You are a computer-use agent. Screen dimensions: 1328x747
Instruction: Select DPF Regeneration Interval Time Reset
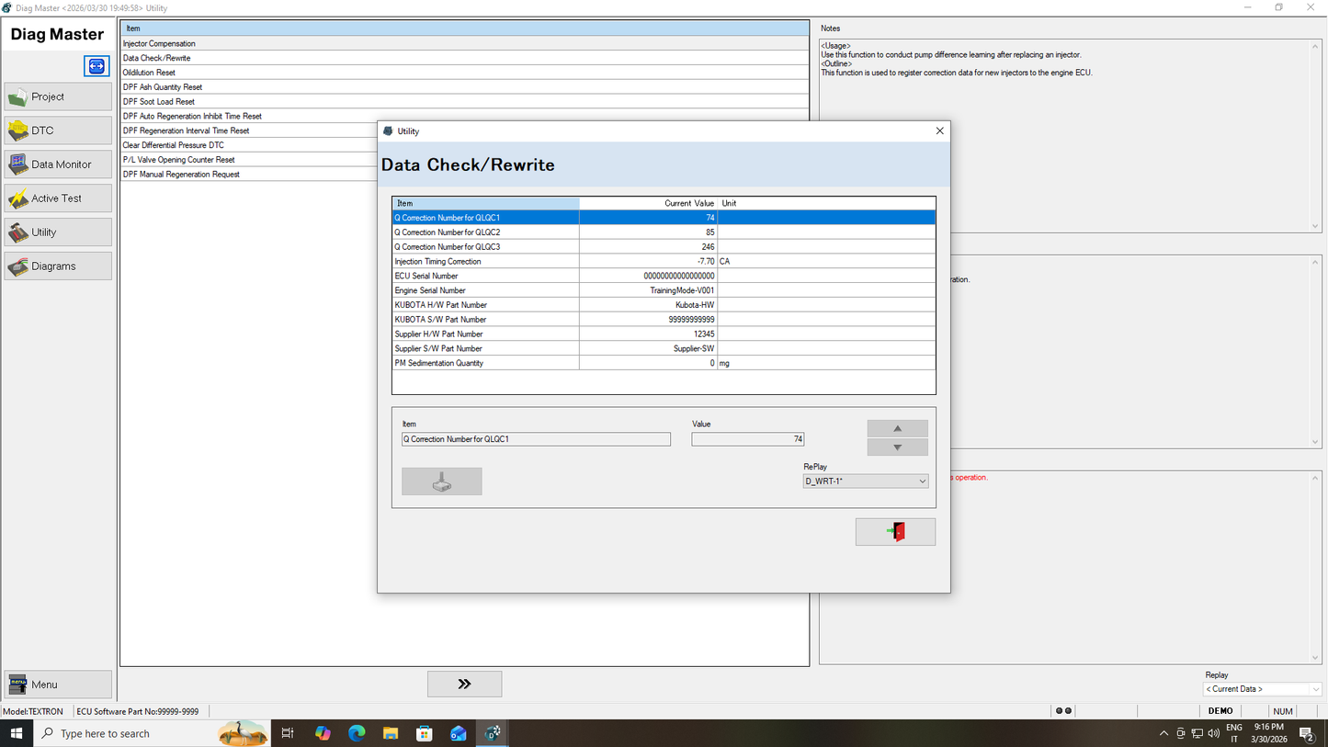click(249, 130)
